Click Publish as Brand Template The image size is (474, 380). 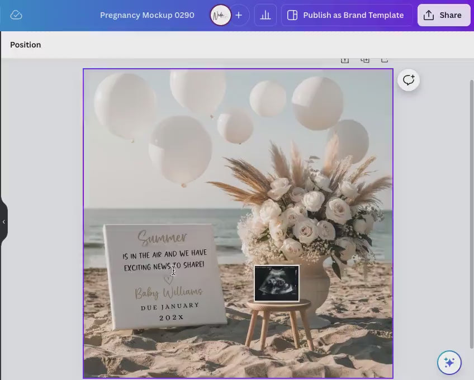pyautogui.click(x=347, y=15)
